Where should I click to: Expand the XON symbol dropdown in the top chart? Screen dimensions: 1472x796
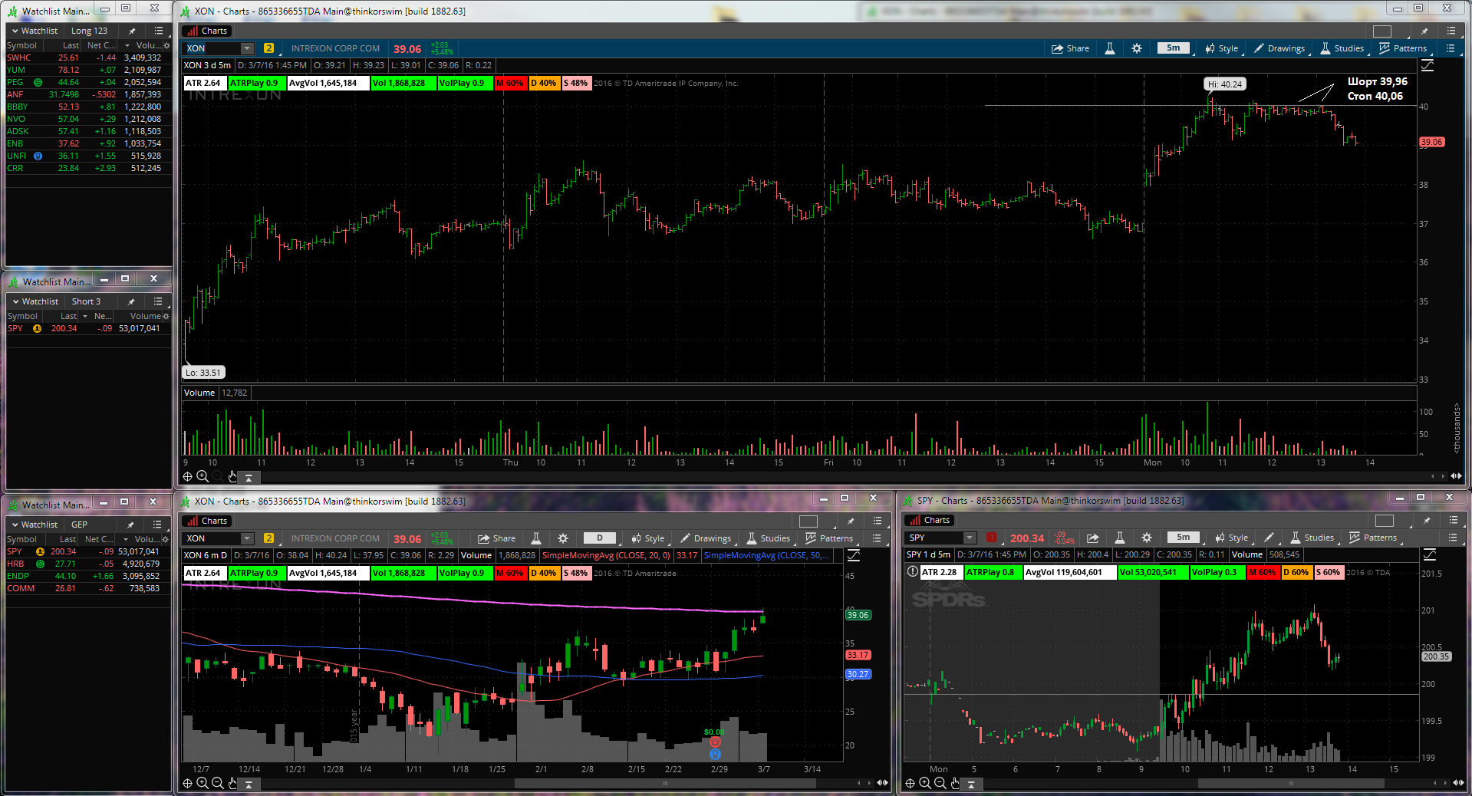pos(247,48)
